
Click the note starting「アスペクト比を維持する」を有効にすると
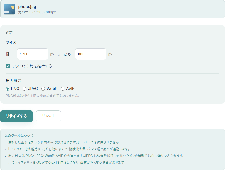point(69,149)
